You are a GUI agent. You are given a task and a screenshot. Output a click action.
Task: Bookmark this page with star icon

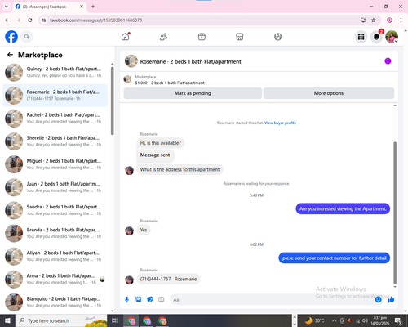374,20
